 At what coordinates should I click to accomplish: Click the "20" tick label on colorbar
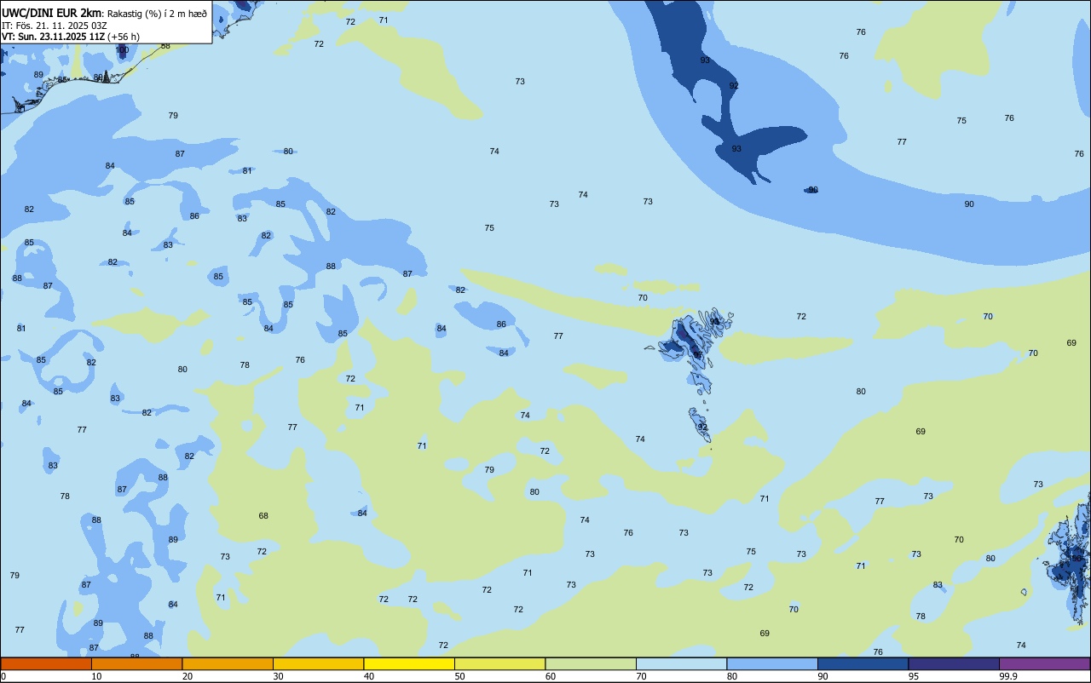click(187, 676)
